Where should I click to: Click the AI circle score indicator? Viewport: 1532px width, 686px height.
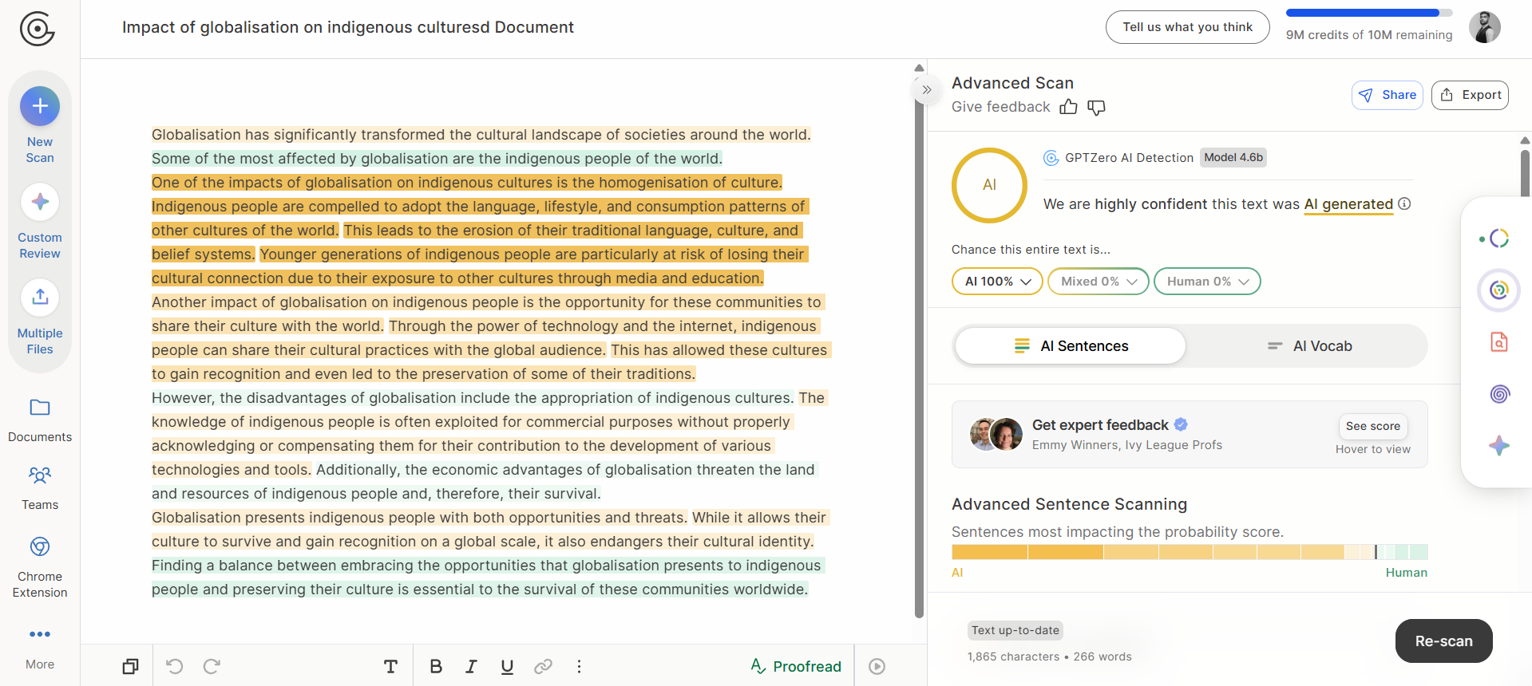click(989, 185)
